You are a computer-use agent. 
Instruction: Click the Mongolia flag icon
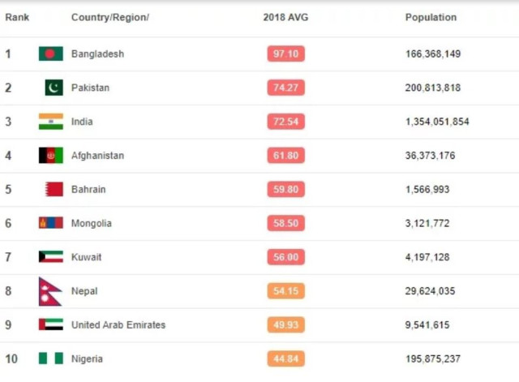click(50, 223)
